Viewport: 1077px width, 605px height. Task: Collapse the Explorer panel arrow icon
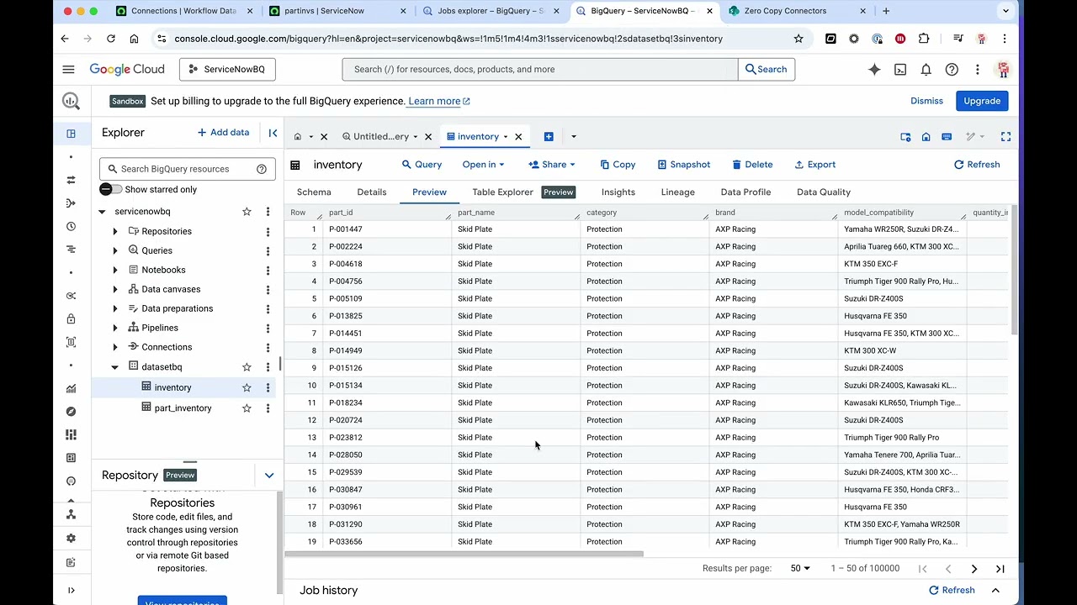click(273, 133)
